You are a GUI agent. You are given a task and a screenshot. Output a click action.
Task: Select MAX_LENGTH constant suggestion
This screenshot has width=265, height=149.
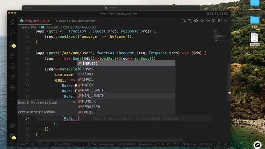pyautogui.click(x=126, y=90)
